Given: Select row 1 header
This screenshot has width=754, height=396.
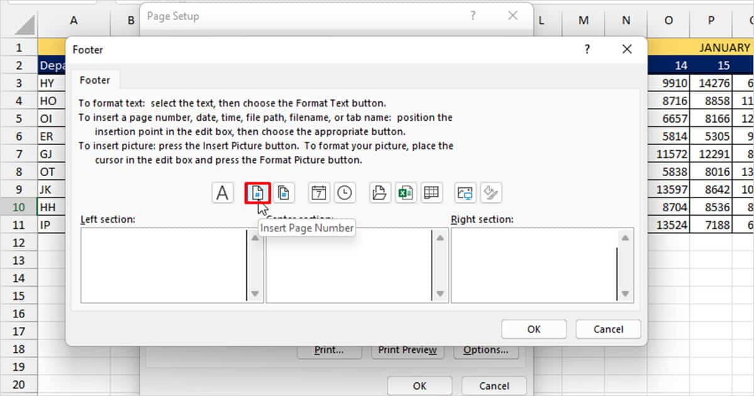Looking at the screenshot, I should [x=18, y=48].
